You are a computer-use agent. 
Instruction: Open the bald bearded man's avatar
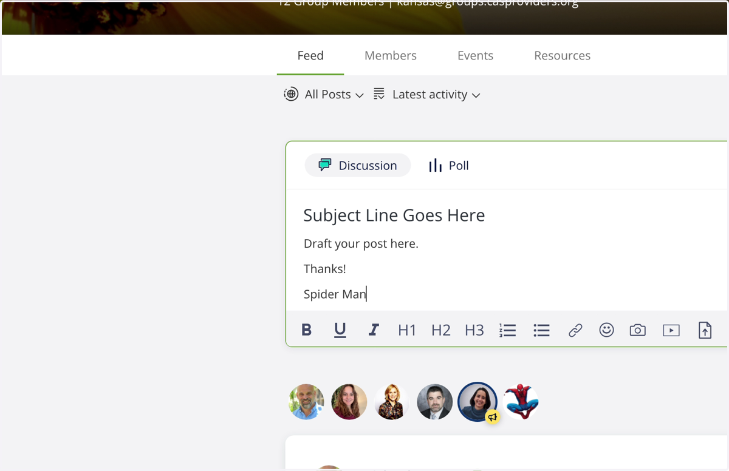306,402
